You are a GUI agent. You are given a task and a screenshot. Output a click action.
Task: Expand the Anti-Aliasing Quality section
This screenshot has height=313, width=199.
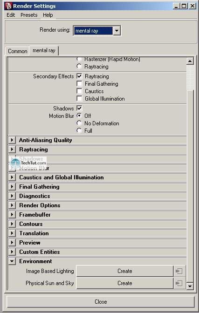(x=12, y=140)
